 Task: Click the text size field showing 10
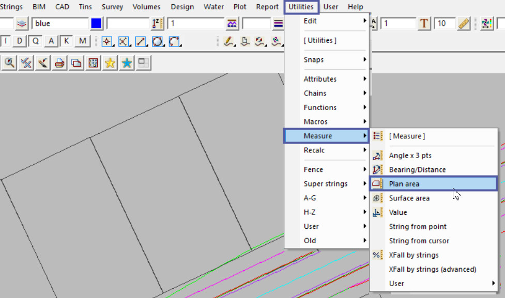pos(444,24)
